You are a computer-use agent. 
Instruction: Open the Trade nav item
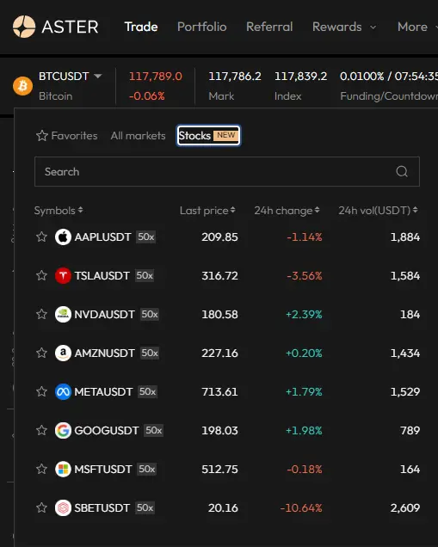click(141, 27)
